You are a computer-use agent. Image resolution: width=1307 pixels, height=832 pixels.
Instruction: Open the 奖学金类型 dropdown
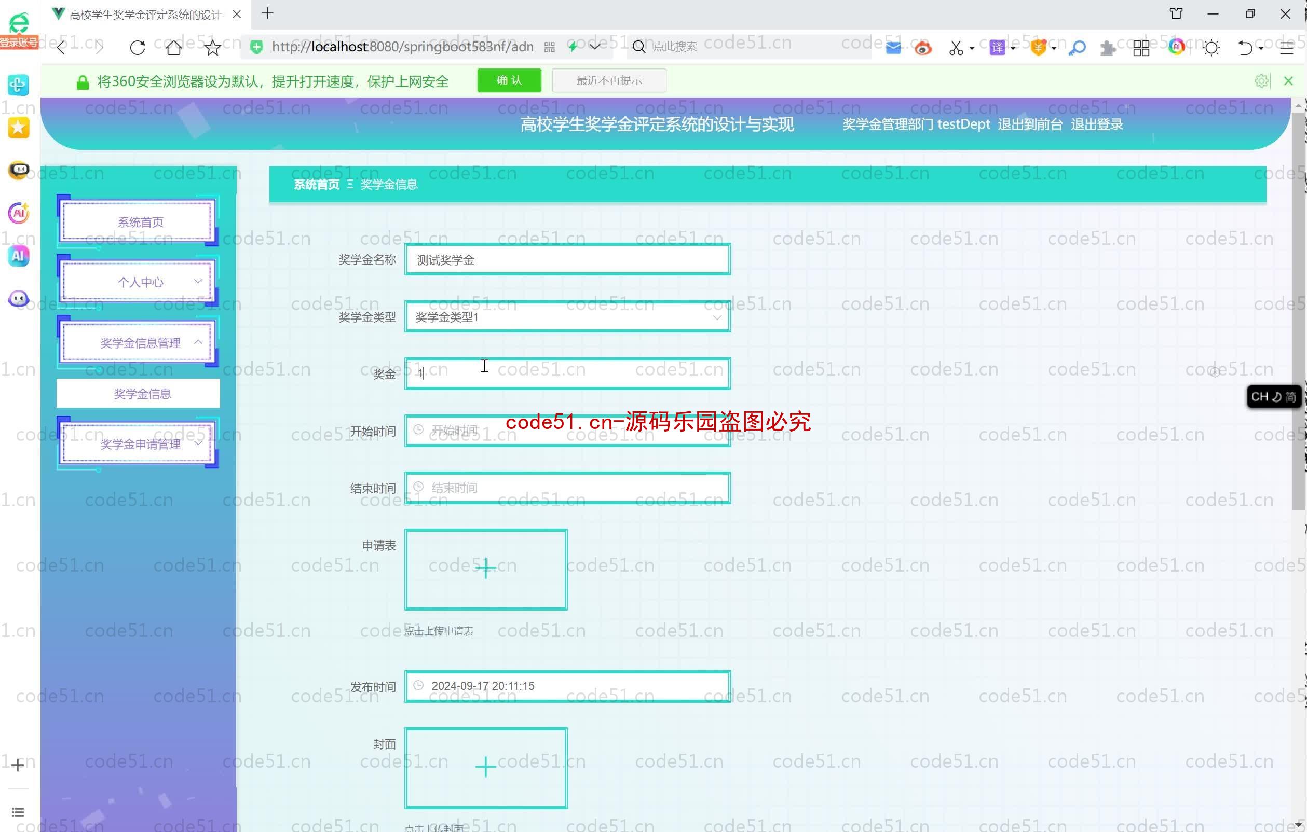tap(567, 317)
